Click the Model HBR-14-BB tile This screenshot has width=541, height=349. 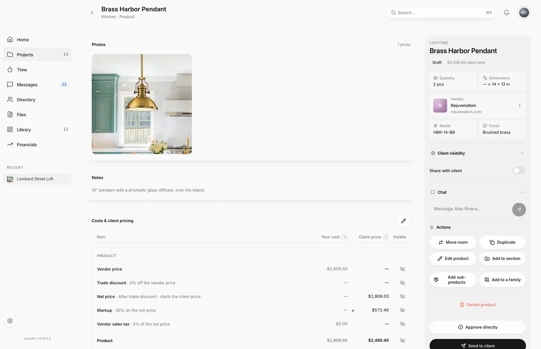[x=453, y=129]
